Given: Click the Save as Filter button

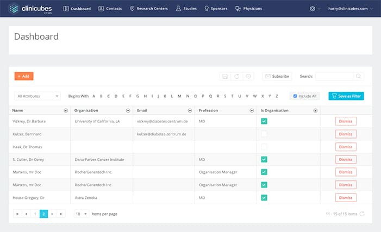Looking at the screenshot, I should tap(346, 96).
